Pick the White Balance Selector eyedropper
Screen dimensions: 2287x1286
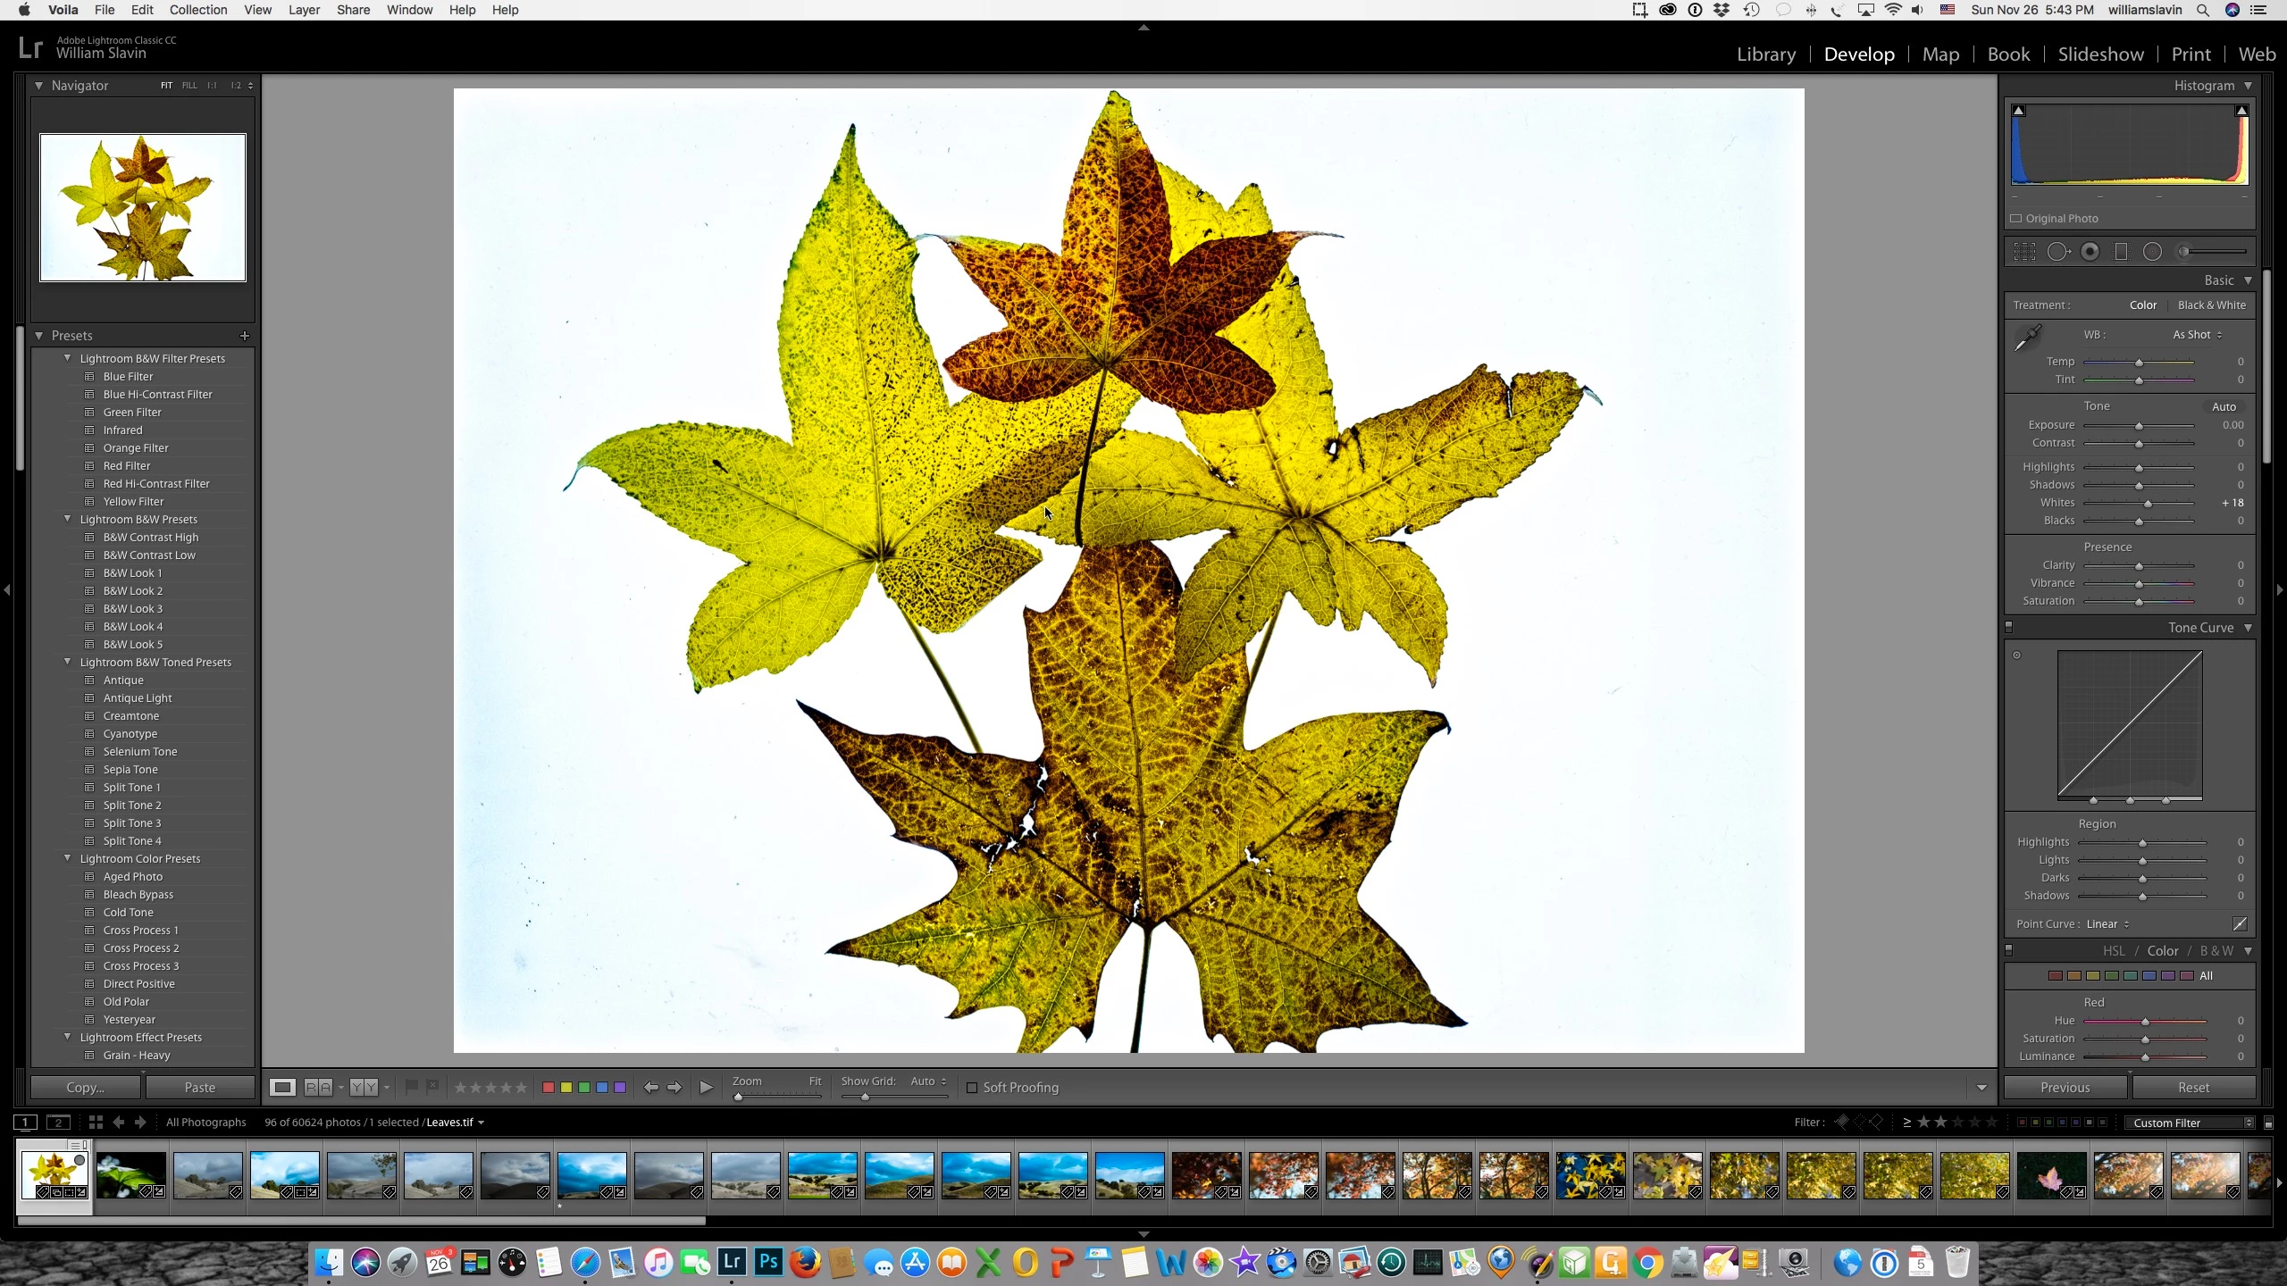[x=2028, y=338]
